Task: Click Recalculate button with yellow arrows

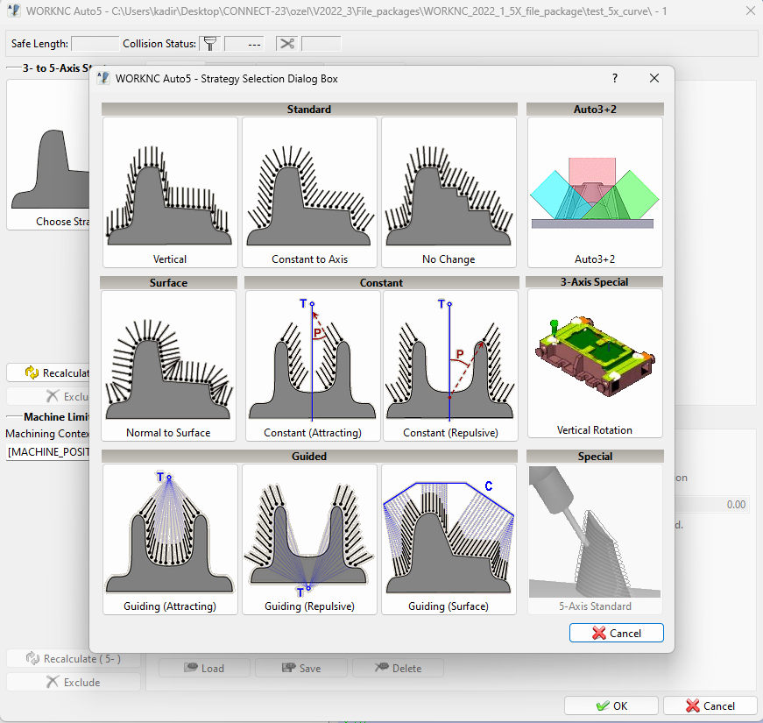Action: pos(49,373)
